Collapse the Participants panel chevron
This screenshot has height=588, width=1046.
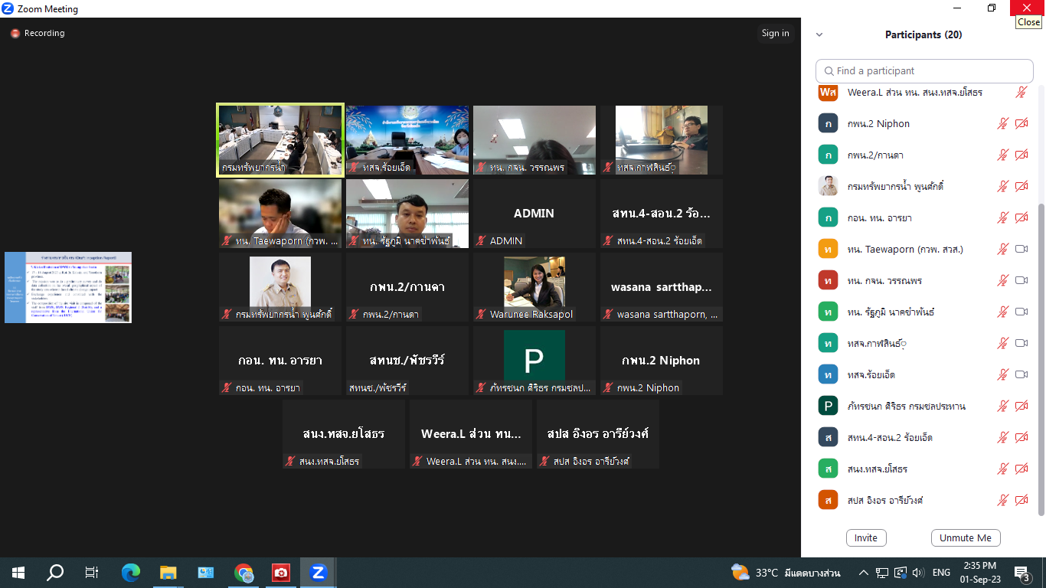pos(819,34)
